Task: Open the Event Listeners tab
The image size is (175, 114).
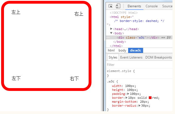Action: (x=131, y=57)
